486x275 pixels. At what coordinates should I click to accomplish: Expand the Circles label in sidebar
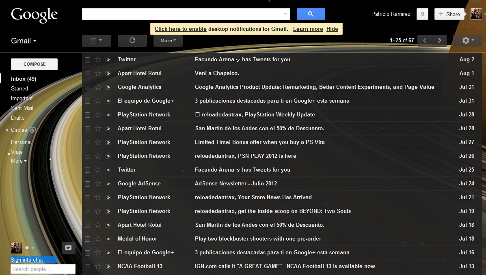(x=7, y=130)
